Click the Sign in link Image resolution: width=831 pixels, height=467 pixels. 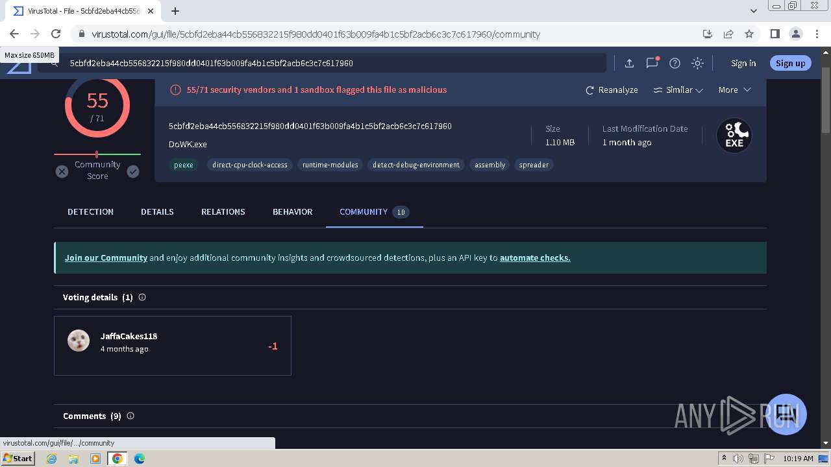click(743, 63)
